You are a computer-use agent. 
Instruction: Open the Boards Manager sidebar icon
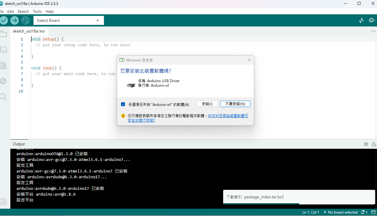tap(3, 49)
